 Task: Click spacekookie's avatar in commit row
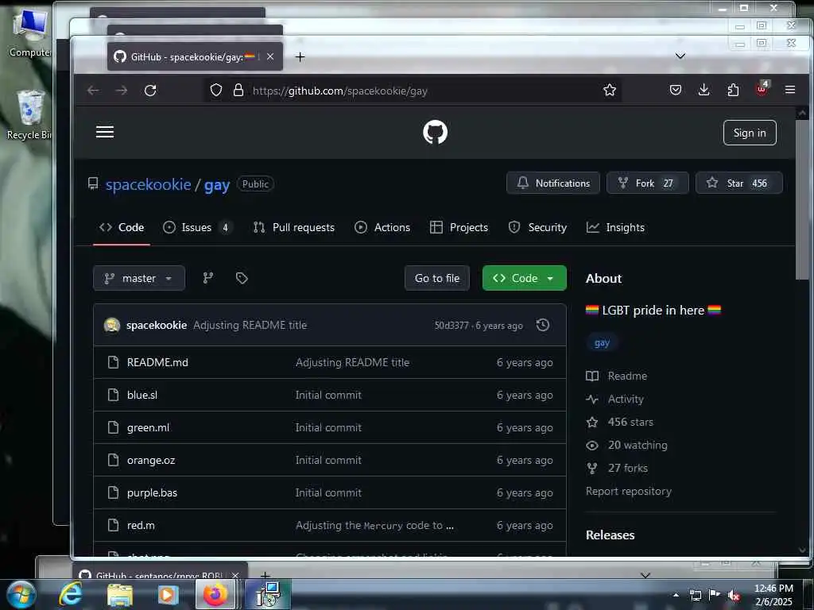point(112,325)
